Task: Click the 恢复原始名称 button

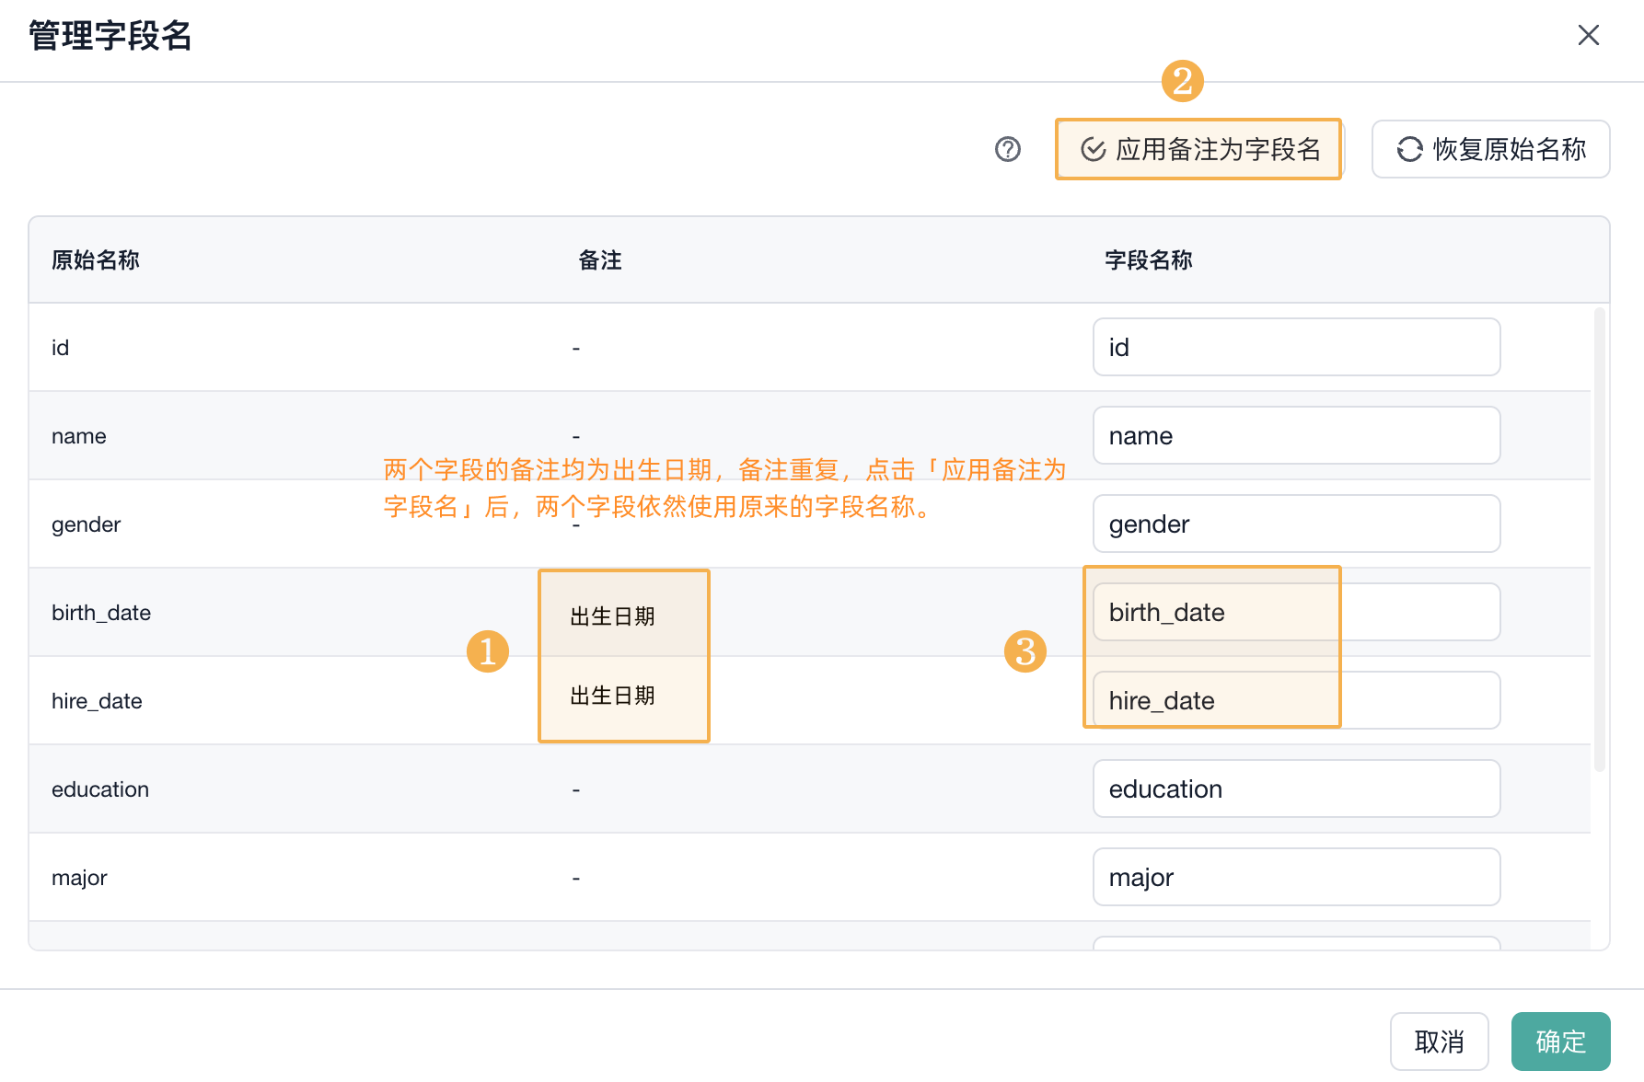Action: coord(1490,149)
